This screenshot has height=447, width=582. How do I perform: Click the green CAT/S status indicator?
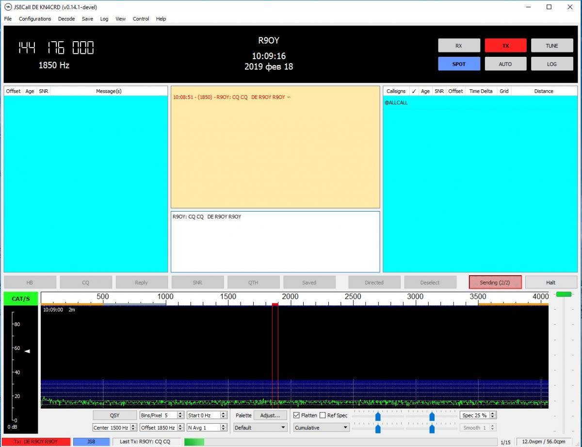[x=21, y=299]
